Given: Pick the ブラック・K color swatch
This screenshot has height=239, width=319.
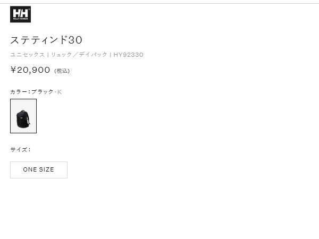Looking at the screenshot, I should (23, 116).
